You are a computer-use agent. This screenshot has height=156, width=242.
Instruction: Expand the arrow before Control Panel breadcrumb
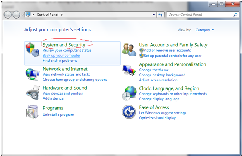point(33,15)
